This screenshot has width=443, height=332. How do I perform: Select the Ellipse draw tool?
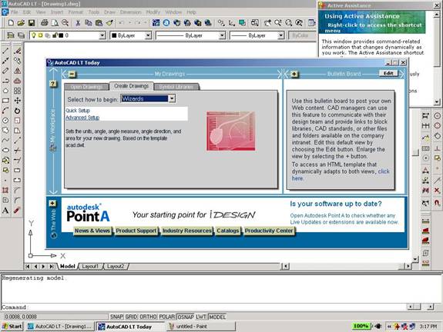pos(5,150)
